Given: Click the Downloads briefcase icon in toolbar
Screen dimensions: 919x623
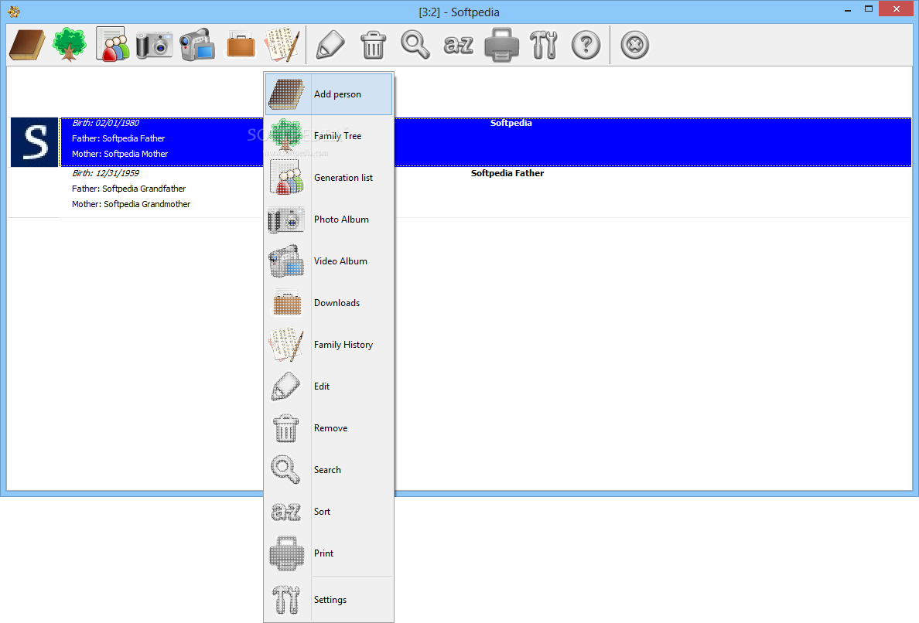Looking at the screenshot, I should click(x=241, y=45).
